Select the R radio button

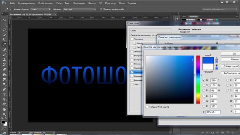tap(204, 96)
